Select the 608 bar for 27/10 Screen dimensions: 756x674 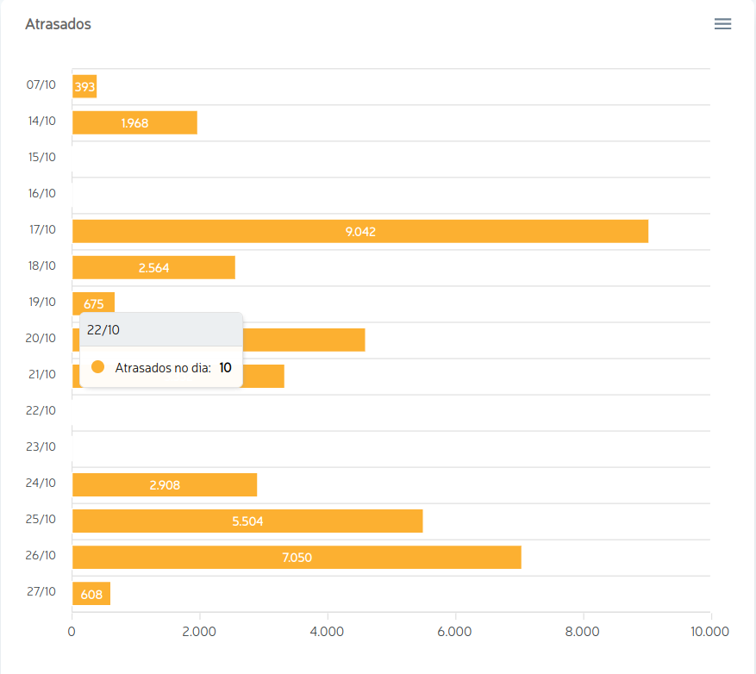(x=91, y=593)
